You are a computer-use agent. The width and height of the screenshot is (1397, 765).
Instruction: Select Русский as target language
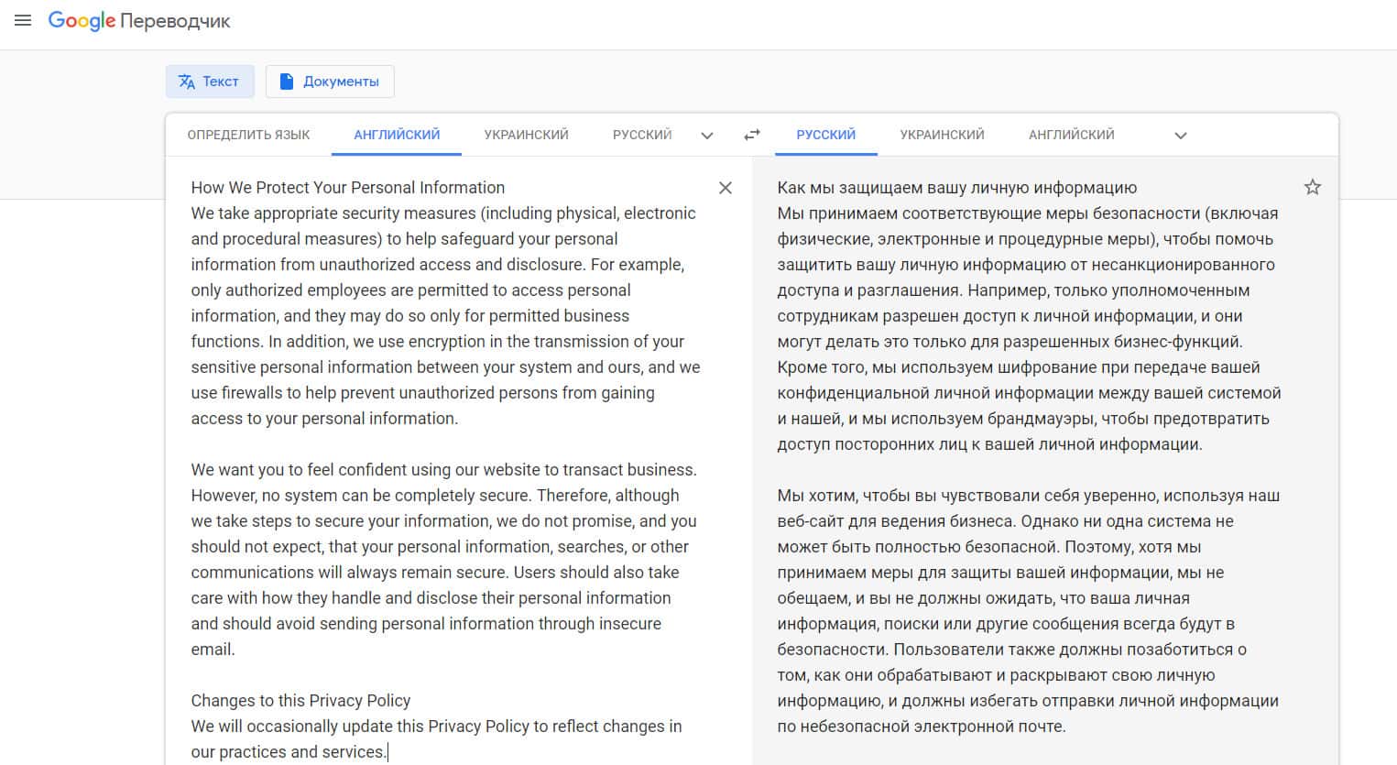pos(825,135)
